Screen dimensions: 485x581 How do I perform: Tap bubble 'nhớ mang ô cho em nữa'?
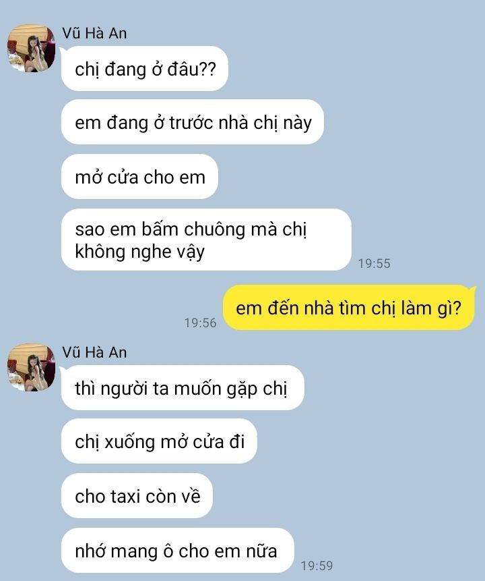(178, 550)
